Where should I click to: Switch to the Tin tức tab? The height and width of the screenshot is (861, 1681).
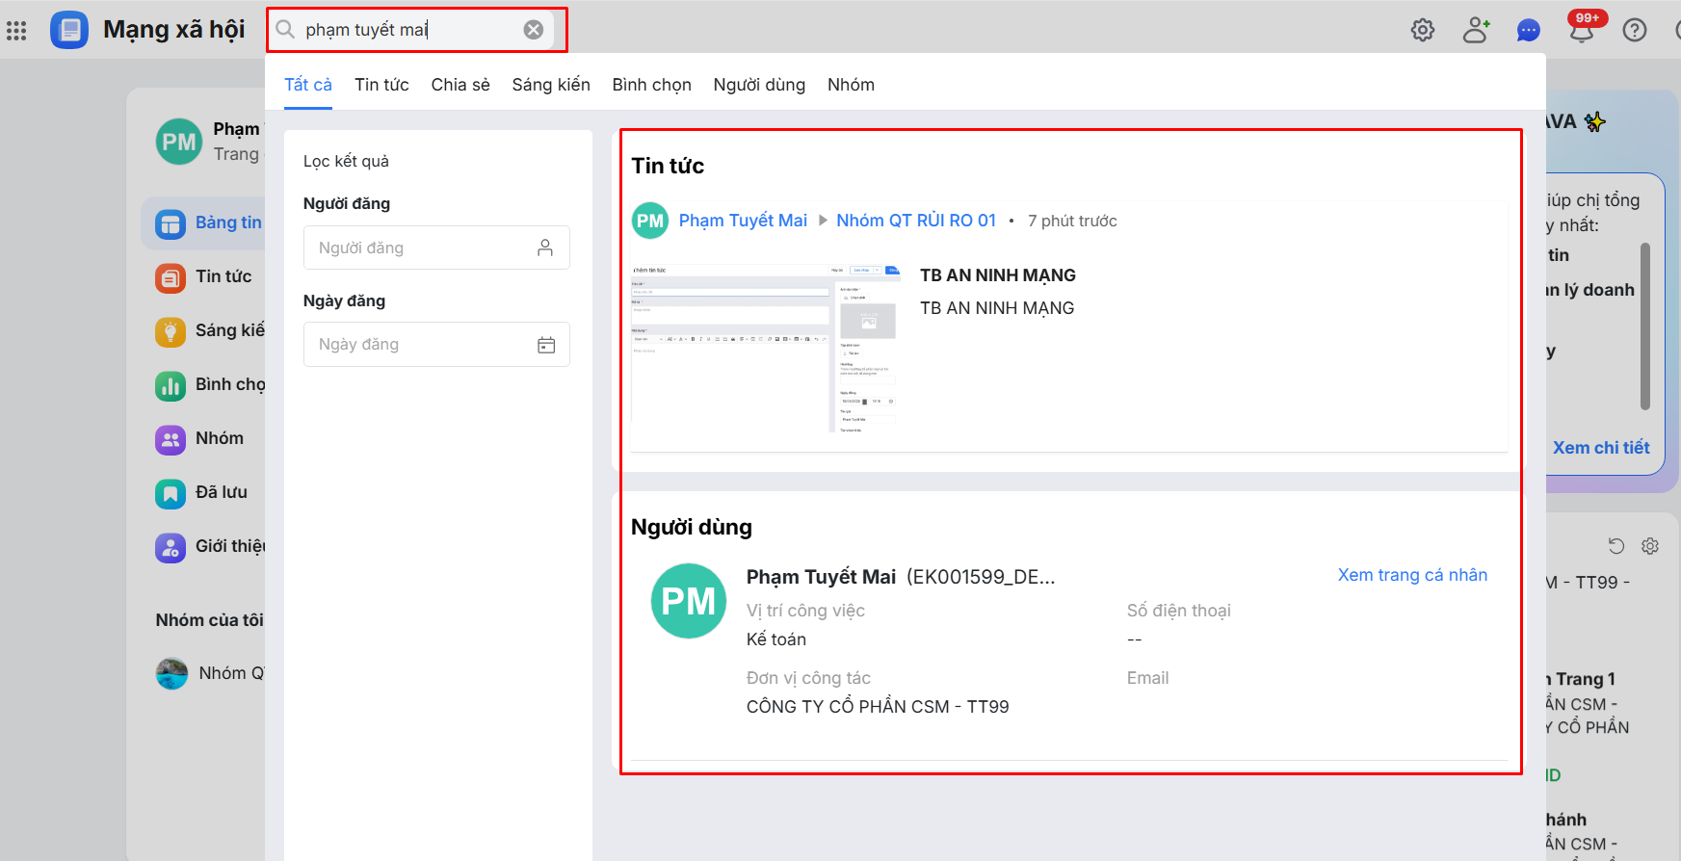click(x=381, y=85)
